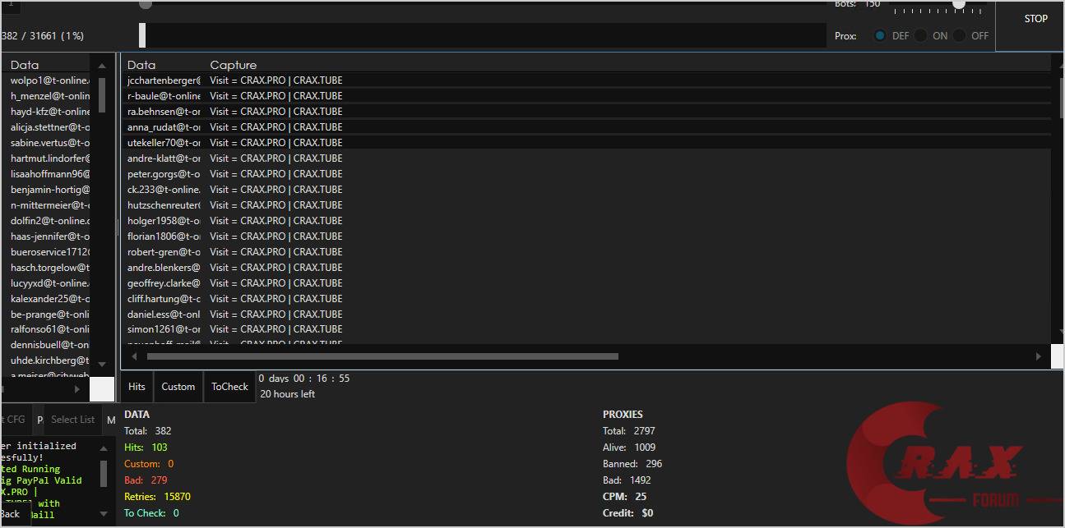
Task: Click the log panel scrollbar thumb
Action: click(x=104, y=474)
